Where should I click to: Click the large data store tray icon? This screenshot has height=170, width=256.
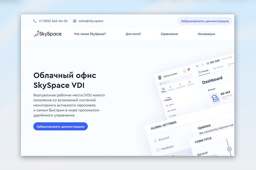215,98
